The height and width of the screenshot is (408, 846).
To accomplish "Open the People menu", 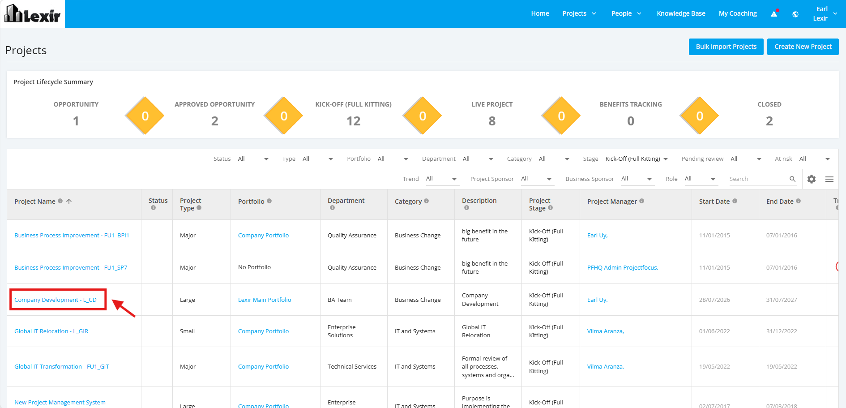I will tap(626, 14).
